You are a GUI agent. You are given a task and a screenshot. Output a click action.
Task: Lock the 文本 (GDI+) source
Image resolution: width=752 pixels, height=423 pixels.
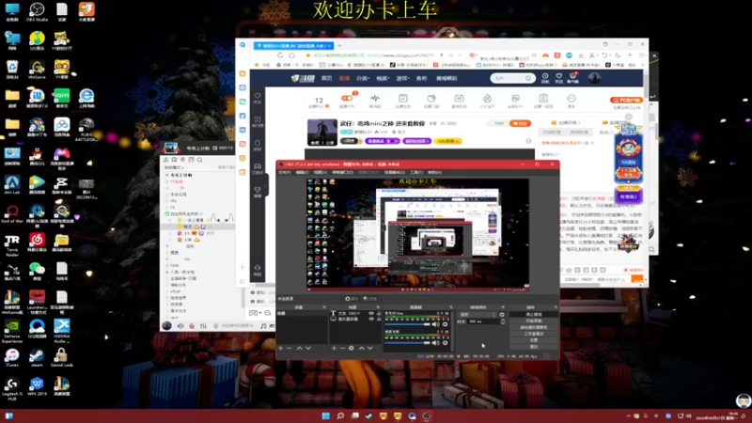pyautogui.click(x=379, y=314)
